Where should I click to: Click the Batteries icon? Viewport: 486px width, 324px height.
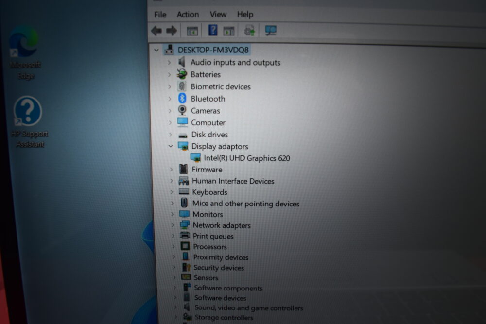coord(182,74)
